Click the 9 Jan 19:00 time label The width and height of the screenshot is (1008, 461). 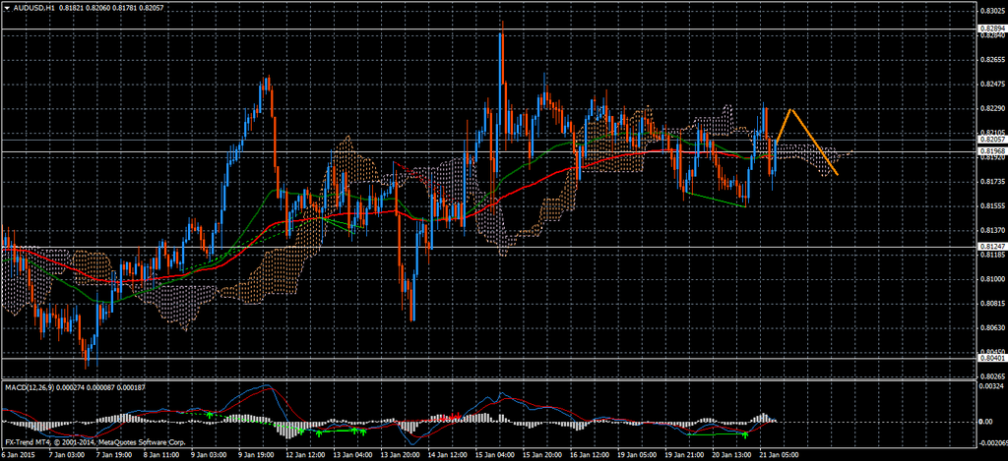[x=258, y=455]
